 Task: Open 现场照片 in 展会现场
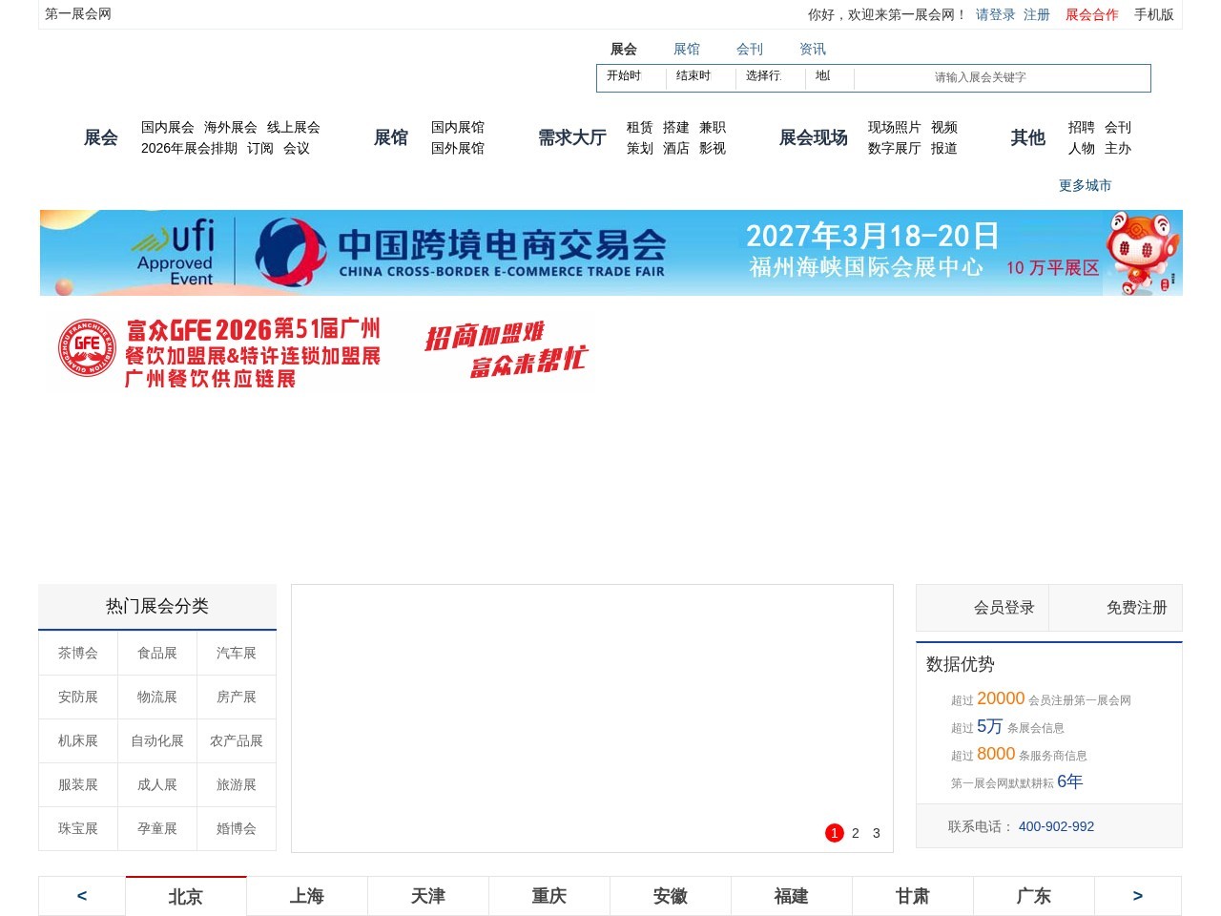coord(895,127)
